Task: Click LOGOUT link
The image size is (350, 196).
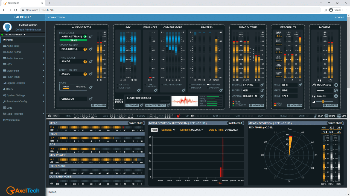Action: point(340,17)
